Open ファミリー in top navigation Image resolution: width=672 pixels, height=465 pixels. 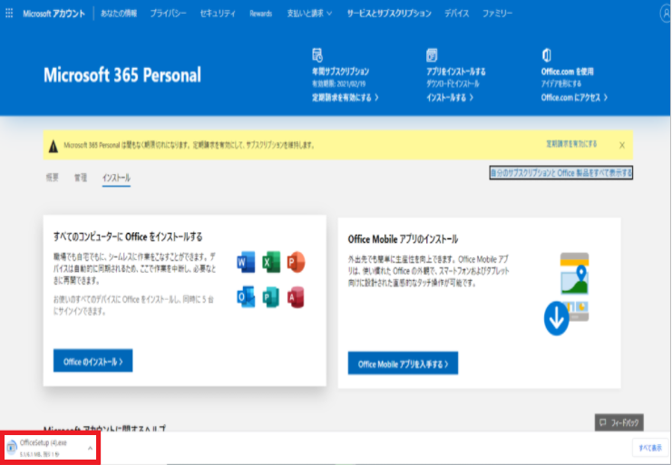pyautogui.click(x=497, y=14)
